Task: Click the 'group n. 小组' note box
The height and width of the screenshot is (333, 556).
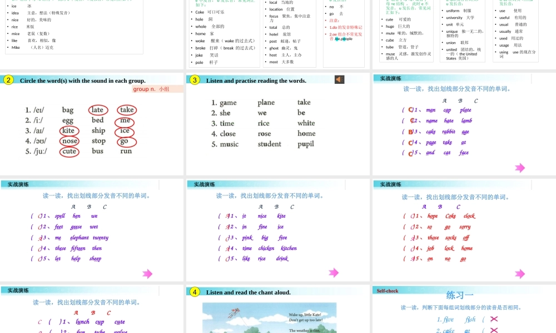Action: [158, 89]
